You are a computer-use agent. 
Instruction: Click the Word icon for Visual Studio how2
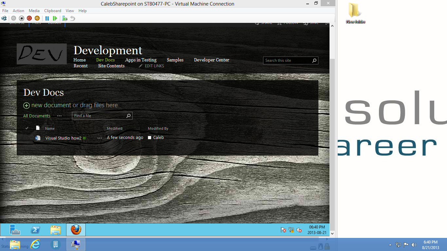click(38, 138)
